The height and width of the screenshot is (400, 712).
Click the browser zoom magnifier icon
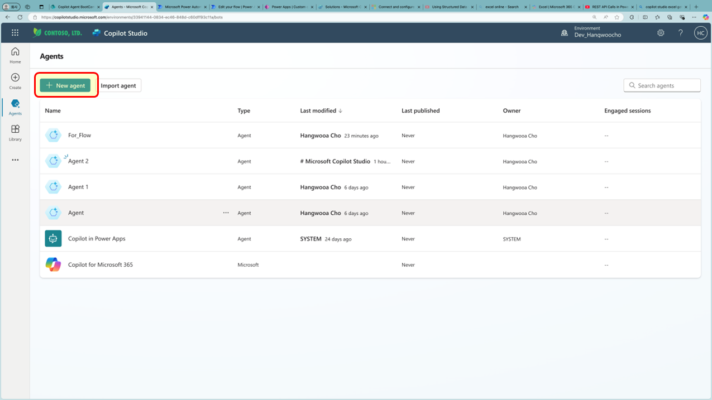pyautogui.click(x=594, y=17)
